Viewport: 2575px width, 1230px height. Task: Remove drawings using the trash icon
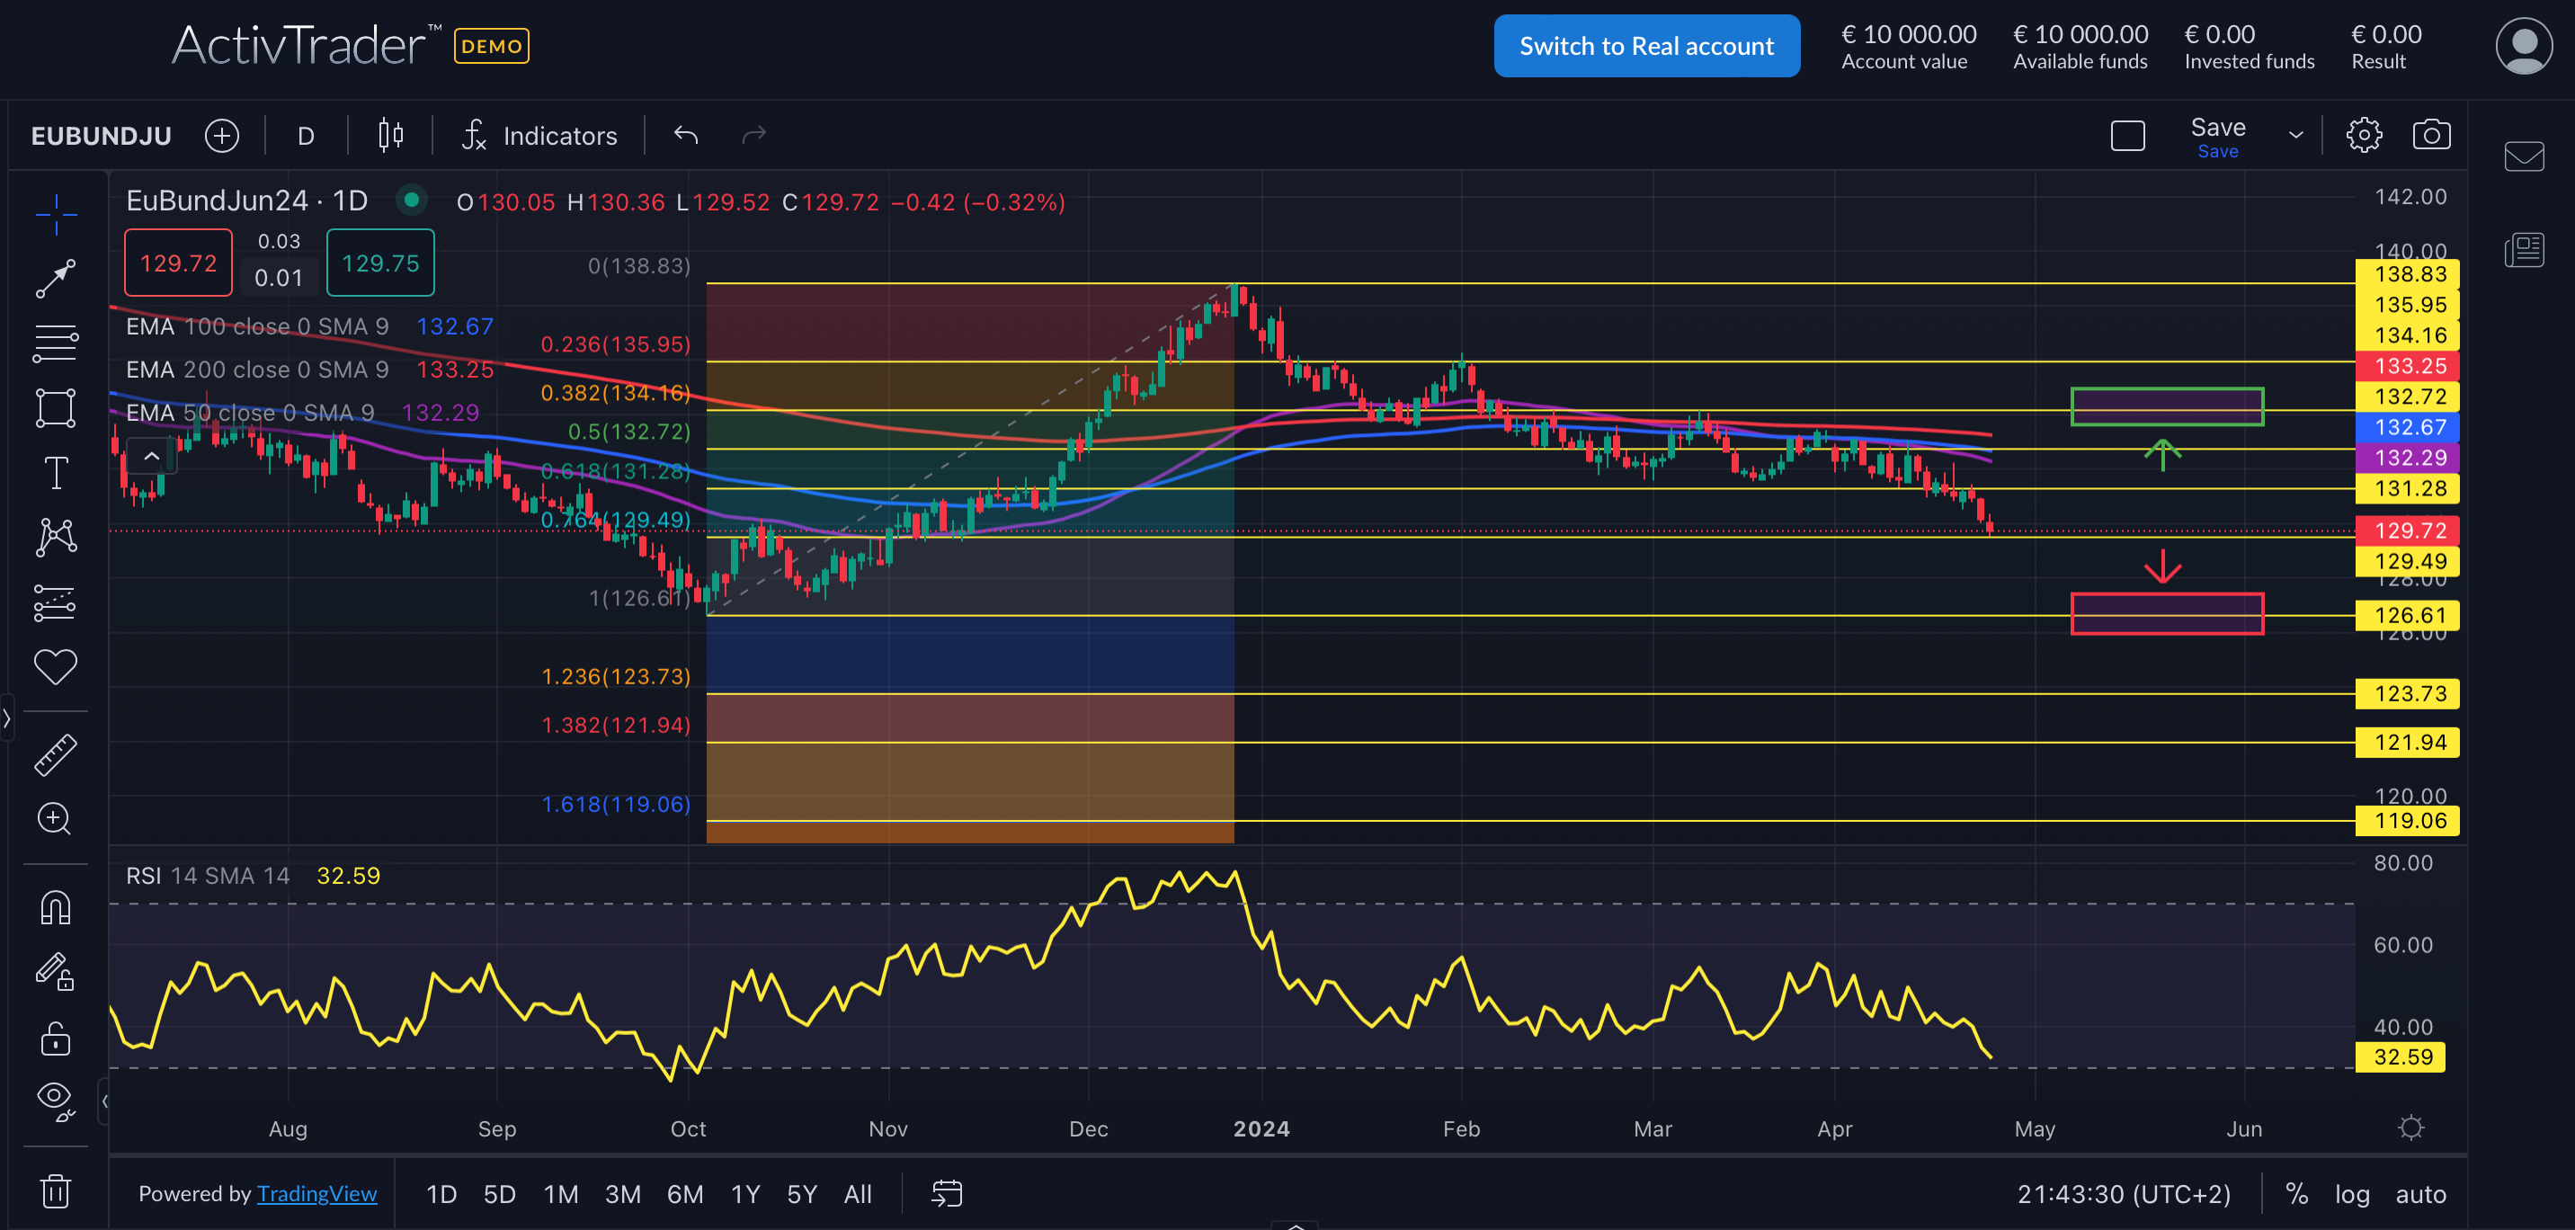pos(55,1190)
